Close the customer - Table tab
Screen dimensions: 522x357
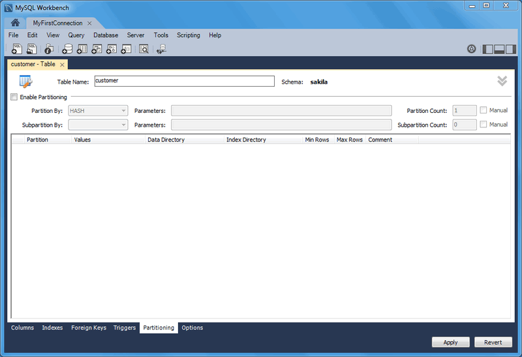point(62,65)
